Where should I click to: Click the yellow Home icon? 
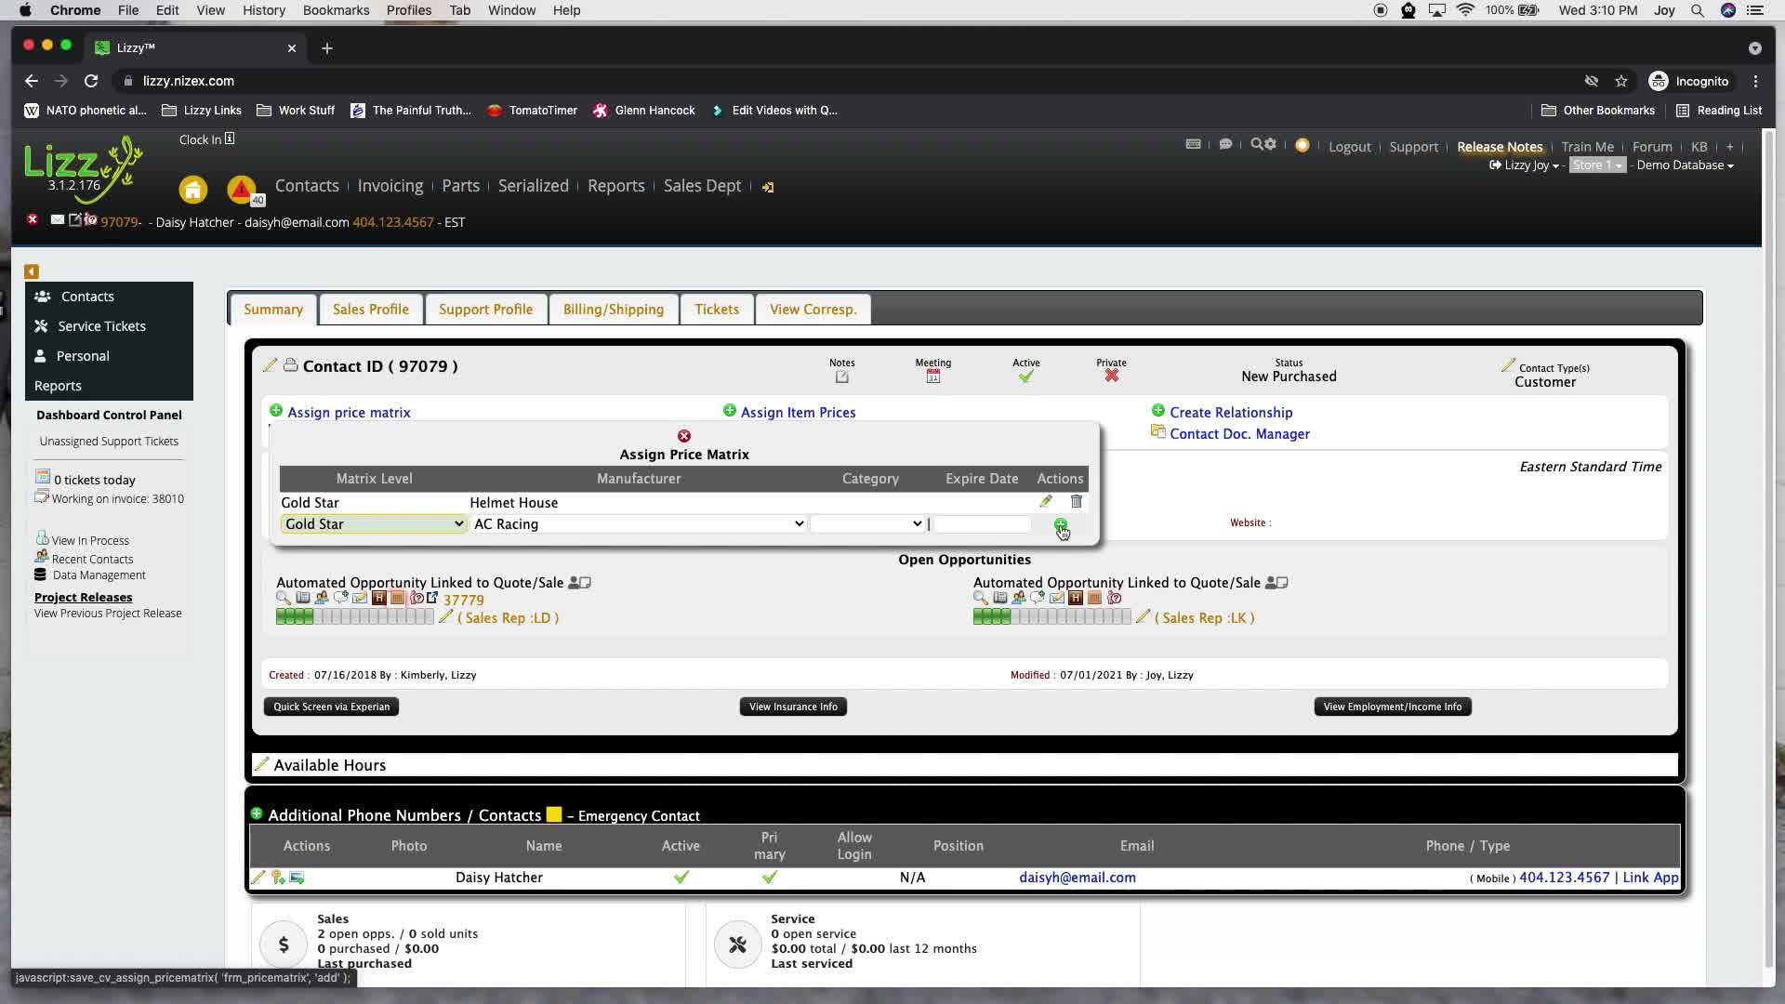tap(192, 190)
